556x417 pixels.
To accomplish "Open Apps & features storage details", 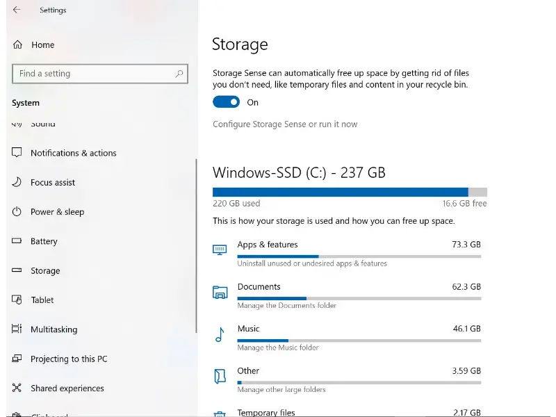I will tap(347, 254).
